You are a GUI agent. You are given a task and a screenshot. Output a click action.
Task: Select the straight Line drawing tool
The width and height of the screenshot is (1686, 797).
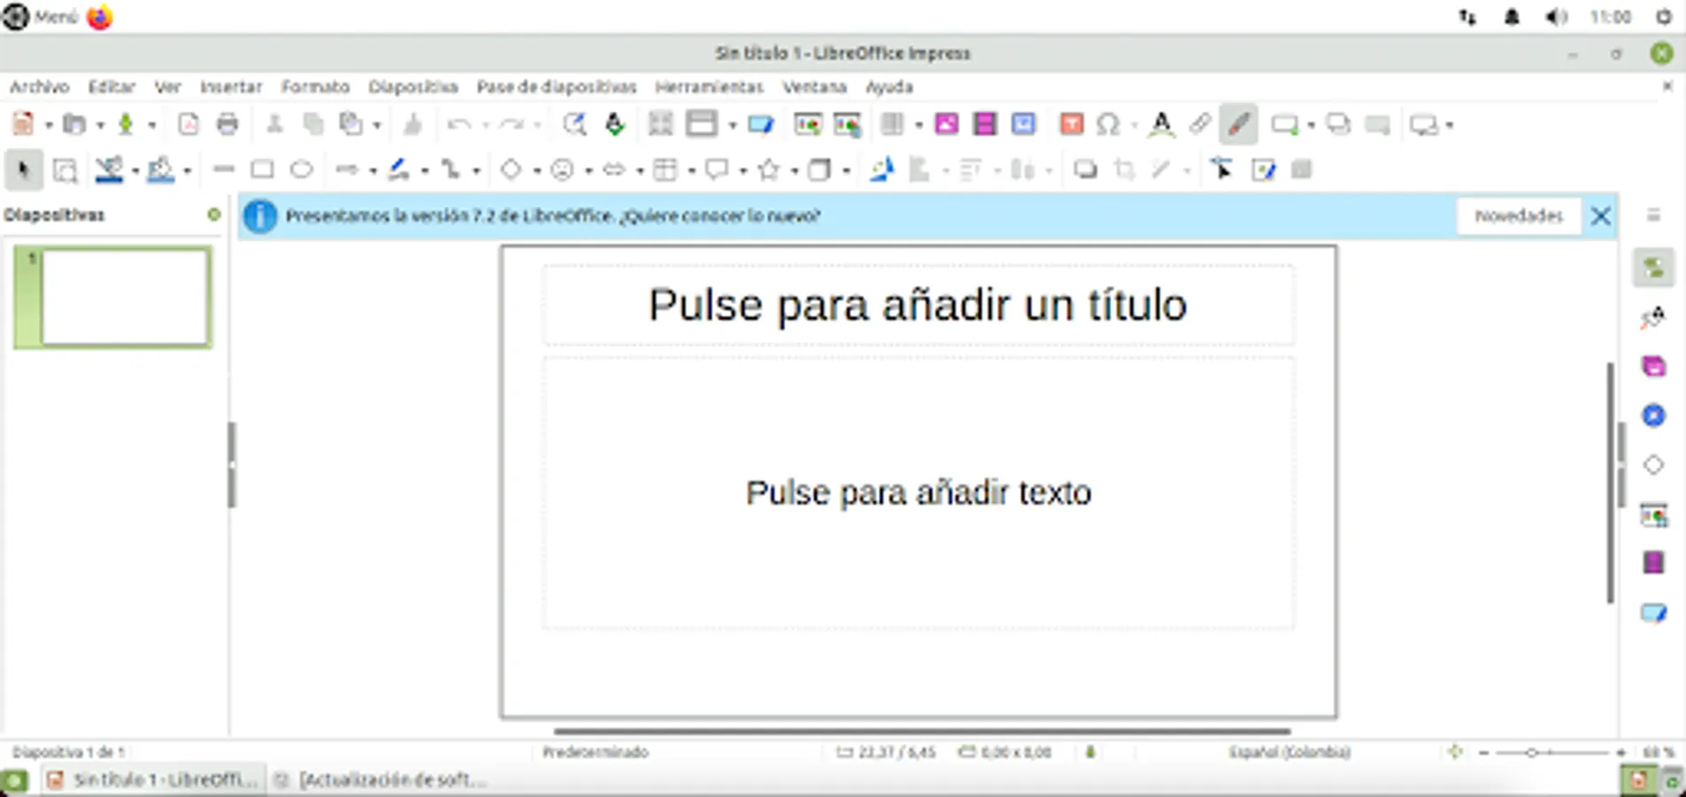point(224,169)
